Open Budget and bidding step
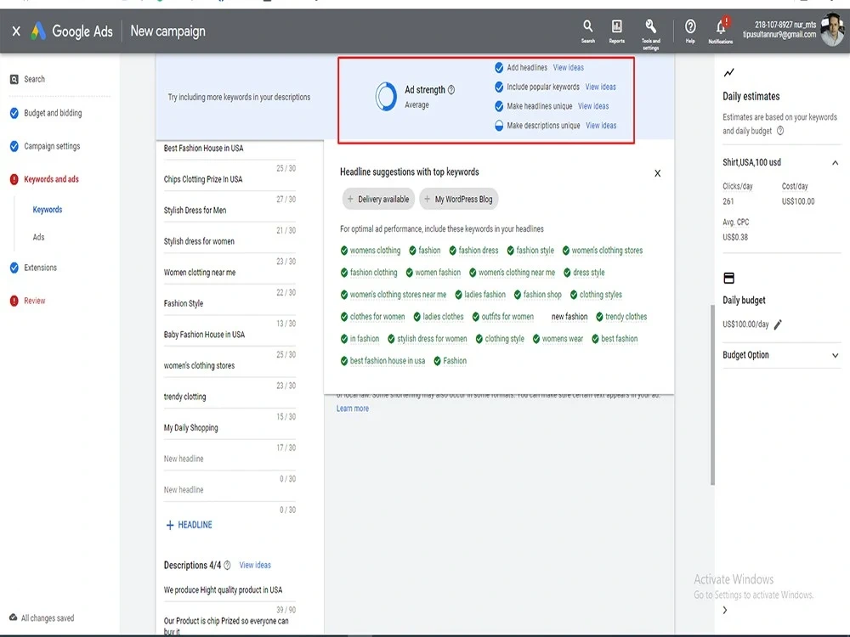 coord(53,113)
